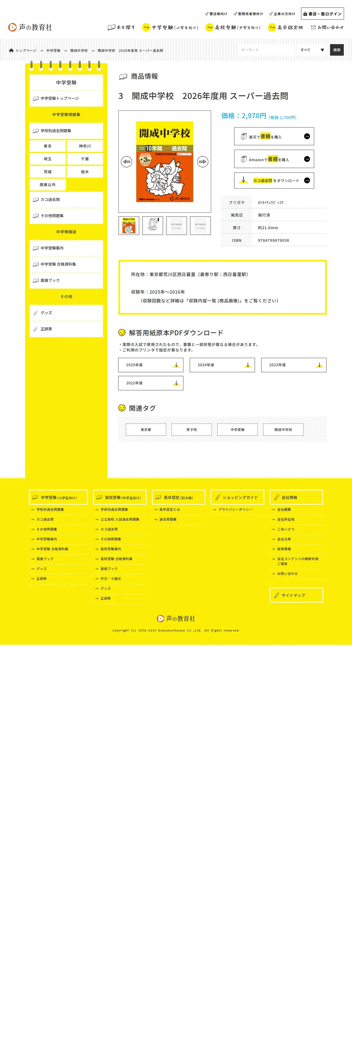352x1056 pixels.
Task: Buy the book via 楽天で書籍を購入
Action: (x=274, y=136)
